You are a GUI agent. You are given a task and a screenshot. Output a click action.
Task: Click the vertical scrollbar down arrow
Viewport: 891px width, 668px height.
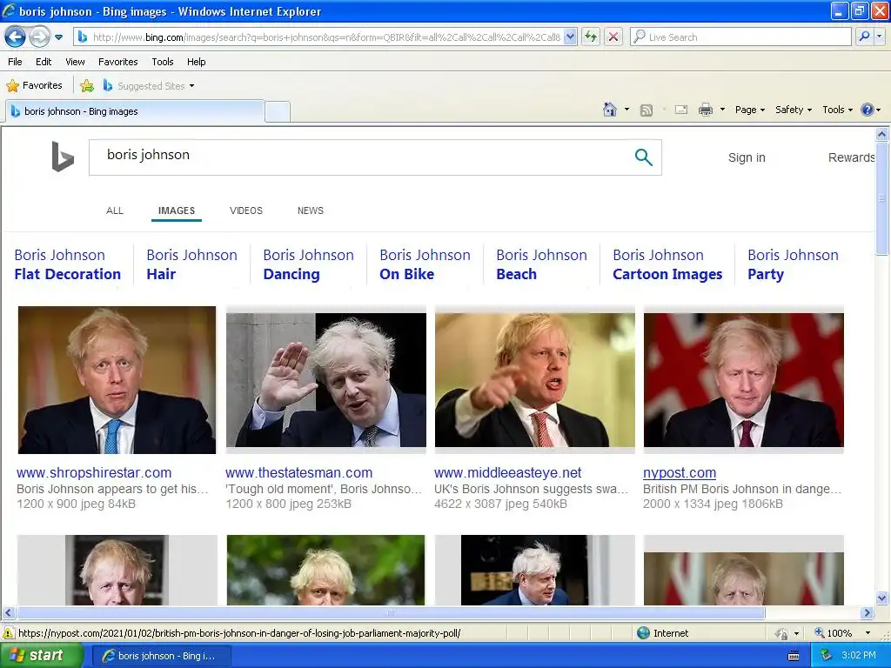point(882,598)
